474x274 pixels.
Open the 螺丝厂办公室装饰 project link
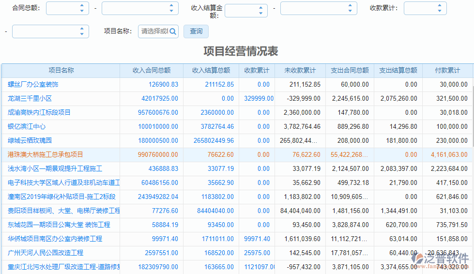(x=33, y=85)
